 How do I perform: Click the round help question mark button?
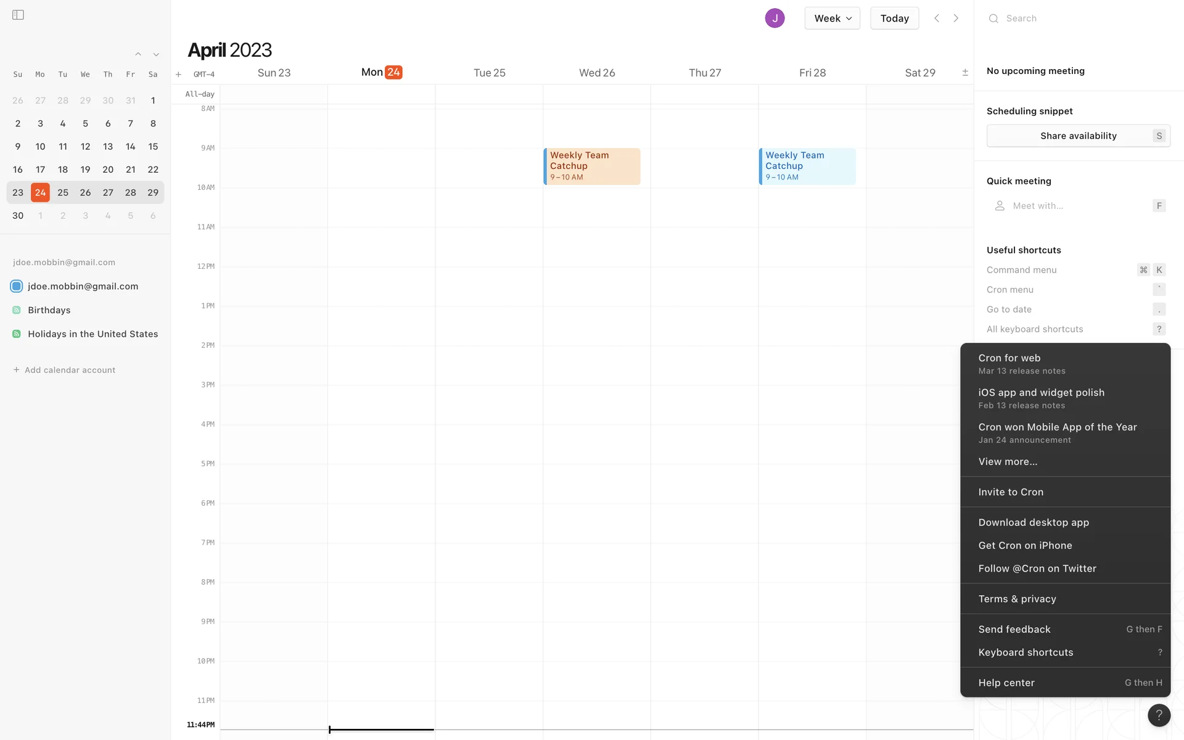tap(1159, 715)
